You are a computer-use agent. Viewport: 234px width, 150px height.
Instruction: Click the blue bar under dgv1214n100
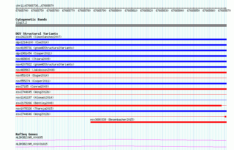pyautogui.click(x=121, y=45)
